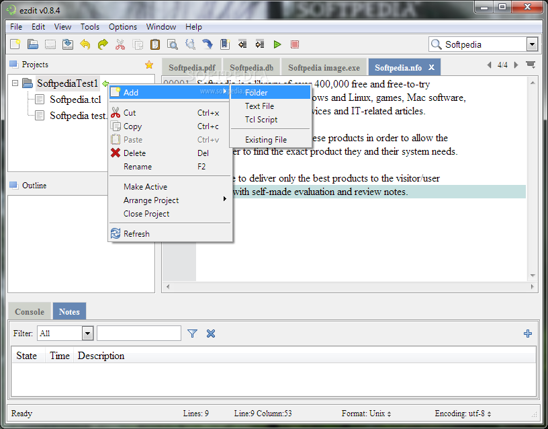Choose Make Active from context menu
The width and height of the screenshot is (548, 429).
click(x=170, y=187)
